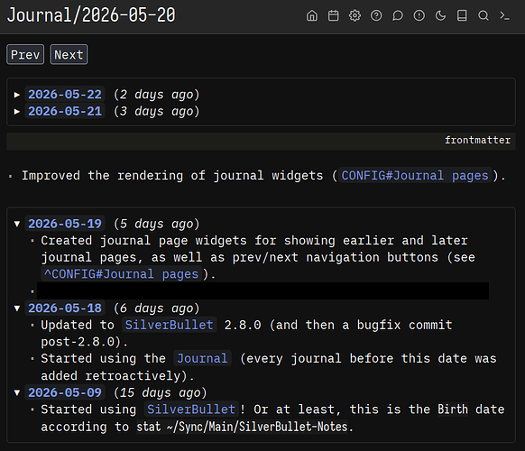Open settings gear icon

(355, 15)
